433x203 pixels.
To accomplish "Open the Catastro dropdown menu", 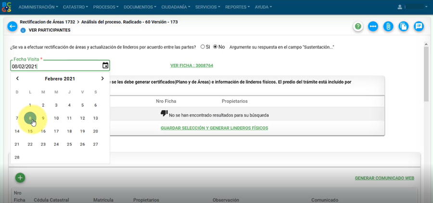I will tap(76, 7).
